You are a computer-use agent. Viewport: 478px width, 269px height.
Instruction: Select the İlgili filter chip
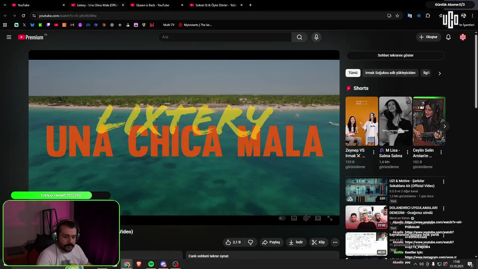point(426,73)
